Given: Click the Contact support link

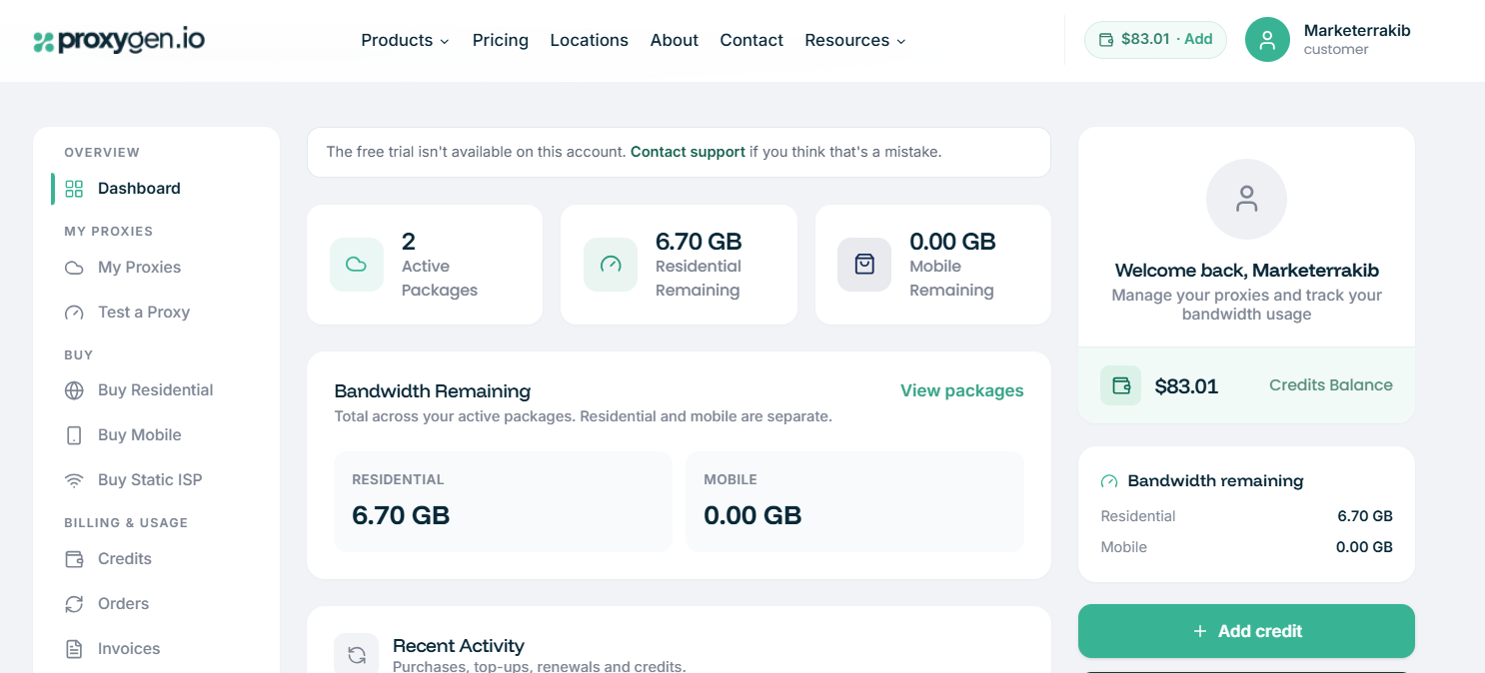Looking at the screenshot, I should [x=688, y=152].
